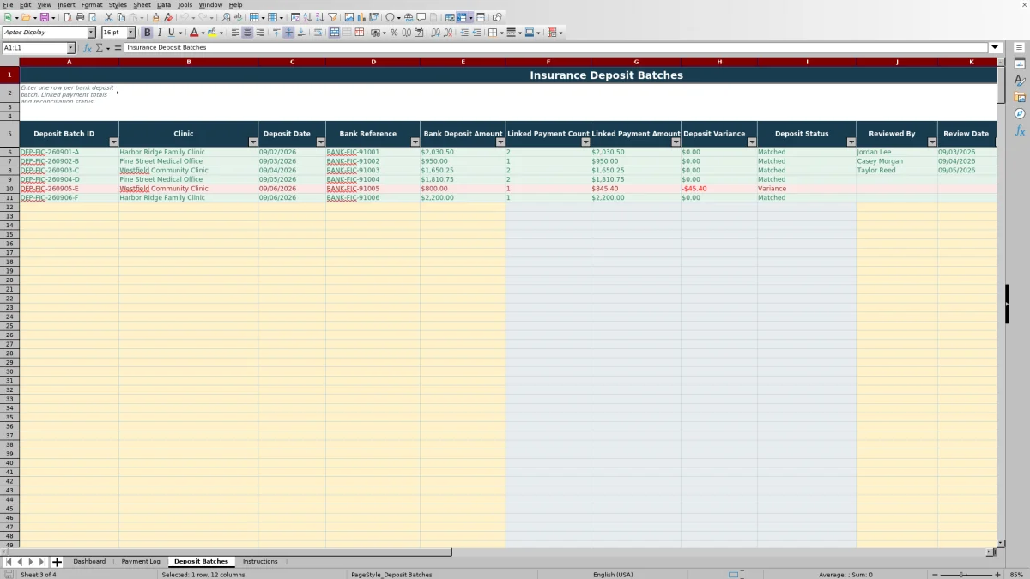
Task: Click the Insert Image icon
Action: tap(349, 17)
